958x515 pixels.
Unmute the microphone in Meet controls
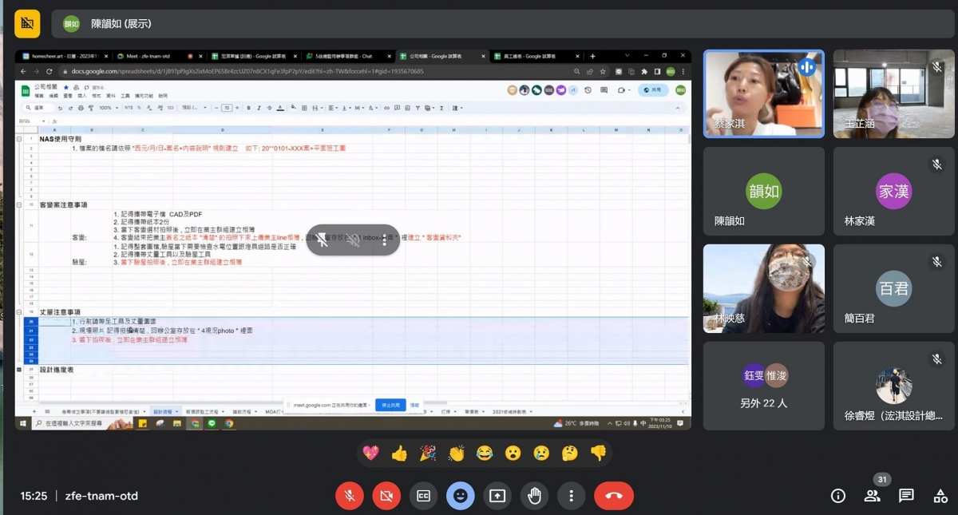pyautogui.click(x=349, y=496)
